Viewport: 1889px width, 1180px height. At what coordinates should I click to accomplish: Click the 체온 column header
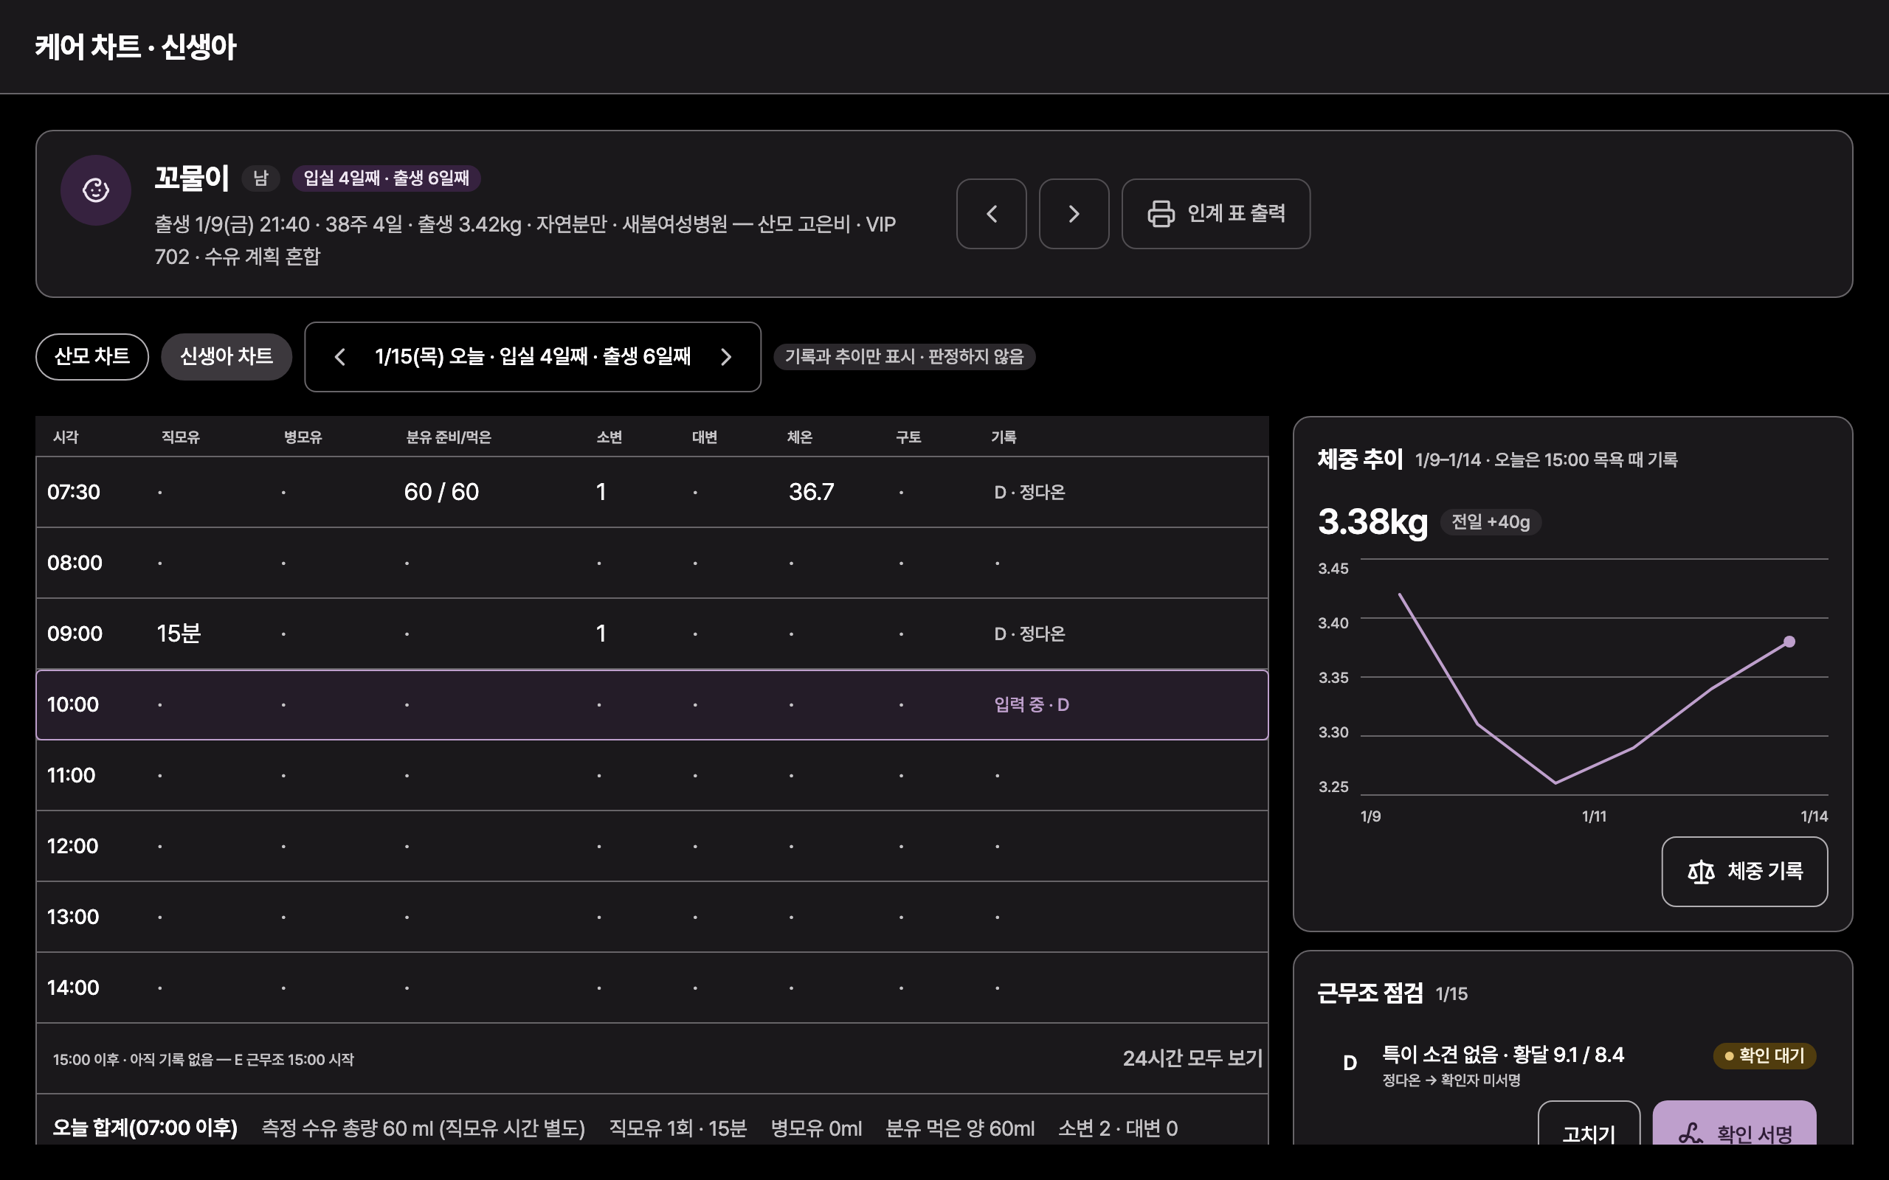coord(799,437)
